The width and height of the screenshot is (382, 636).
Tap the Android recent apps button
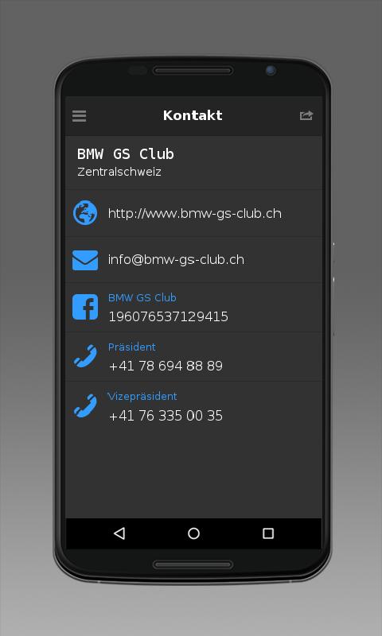[268, 533]
